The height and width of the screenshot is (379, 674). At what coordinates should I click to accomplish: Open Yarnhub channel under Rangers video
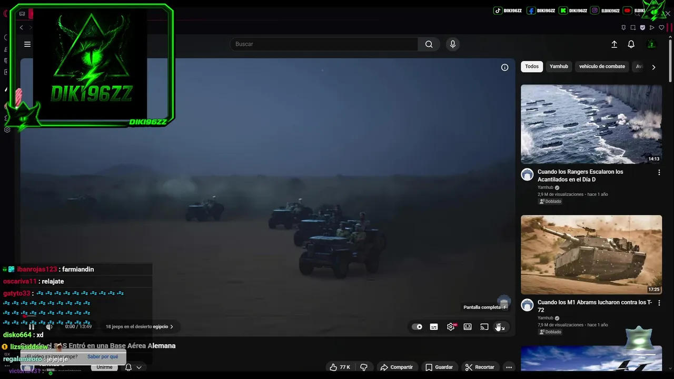click(x=546, y=187)
